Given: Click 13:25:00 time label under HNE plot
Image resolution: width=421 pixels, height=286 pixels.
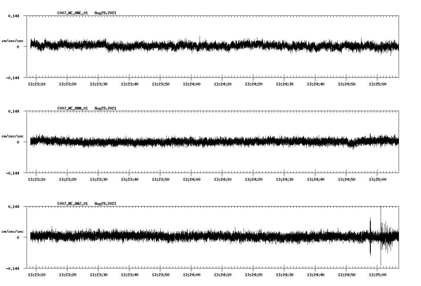Looking at the screenshot, I should tap(378, 84).
